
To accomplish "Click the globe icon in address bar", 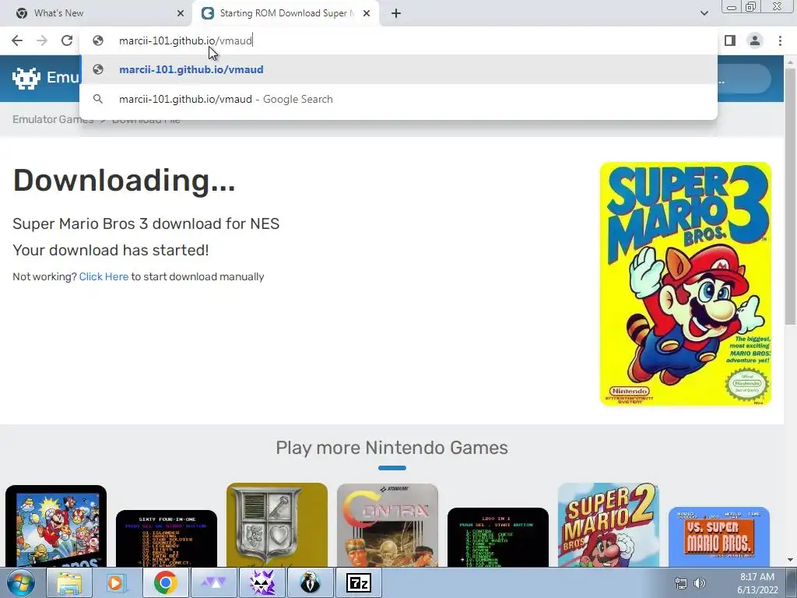I will click(x=98, y=40).
